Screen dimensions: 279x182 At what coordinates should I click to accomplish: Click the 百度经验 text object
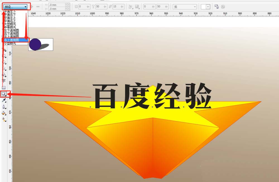(x=153, y=96)
